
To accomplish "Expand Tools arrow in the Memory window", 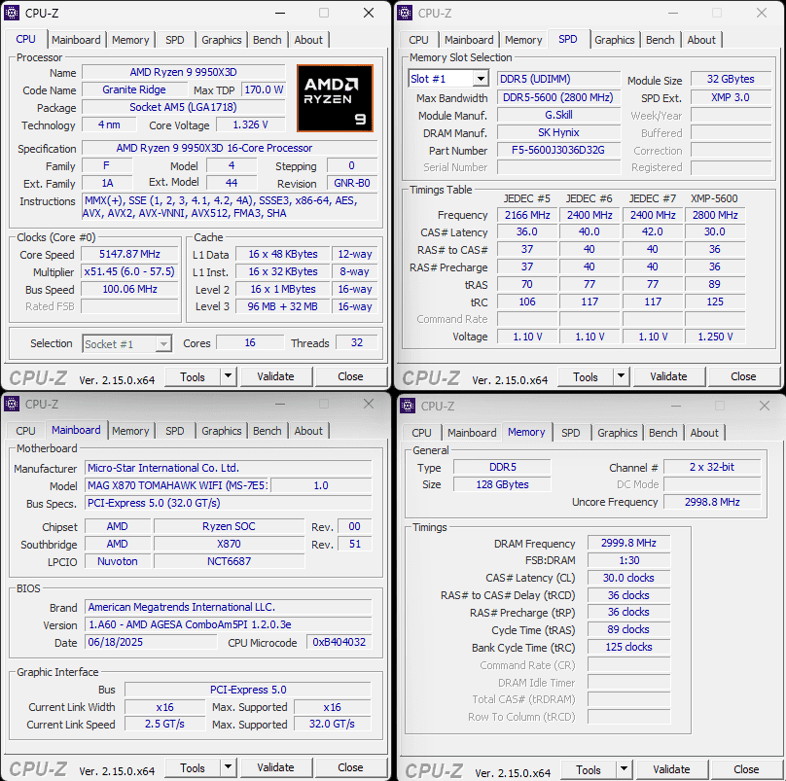I will 625,769.
